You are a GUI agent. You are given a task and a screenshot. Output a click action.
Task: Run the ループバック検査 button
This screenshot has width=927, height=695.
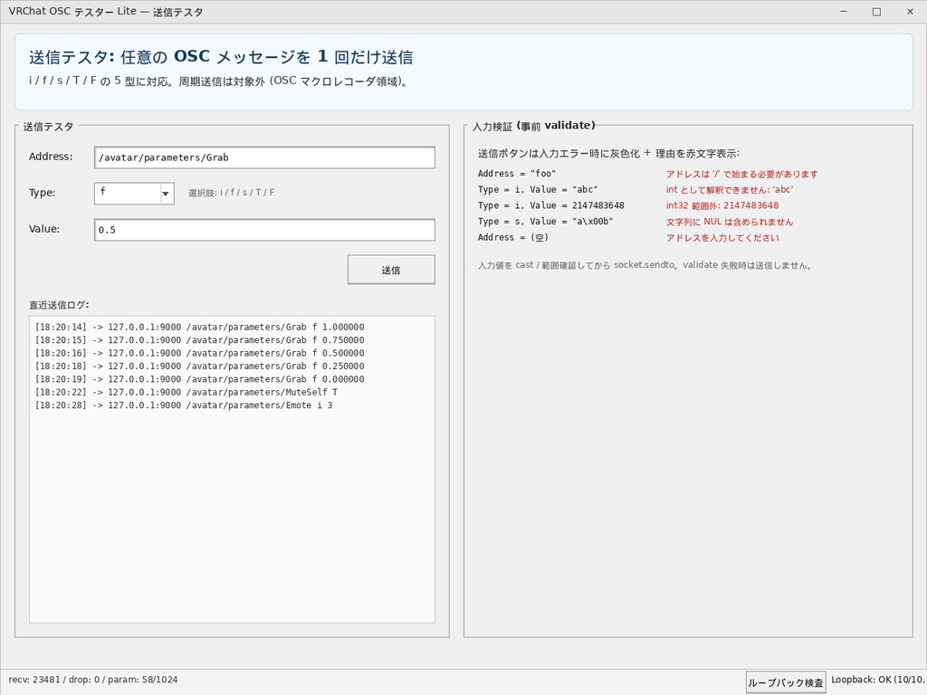pos(784,681)
